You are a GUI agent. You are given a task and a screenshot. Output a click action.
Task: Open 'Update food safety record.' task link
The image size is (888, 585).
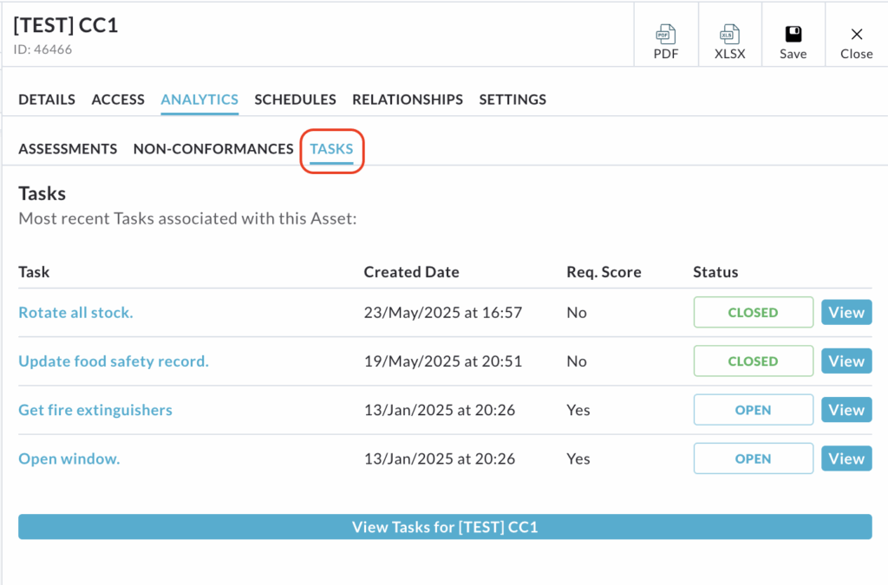(x=114, y=361)
